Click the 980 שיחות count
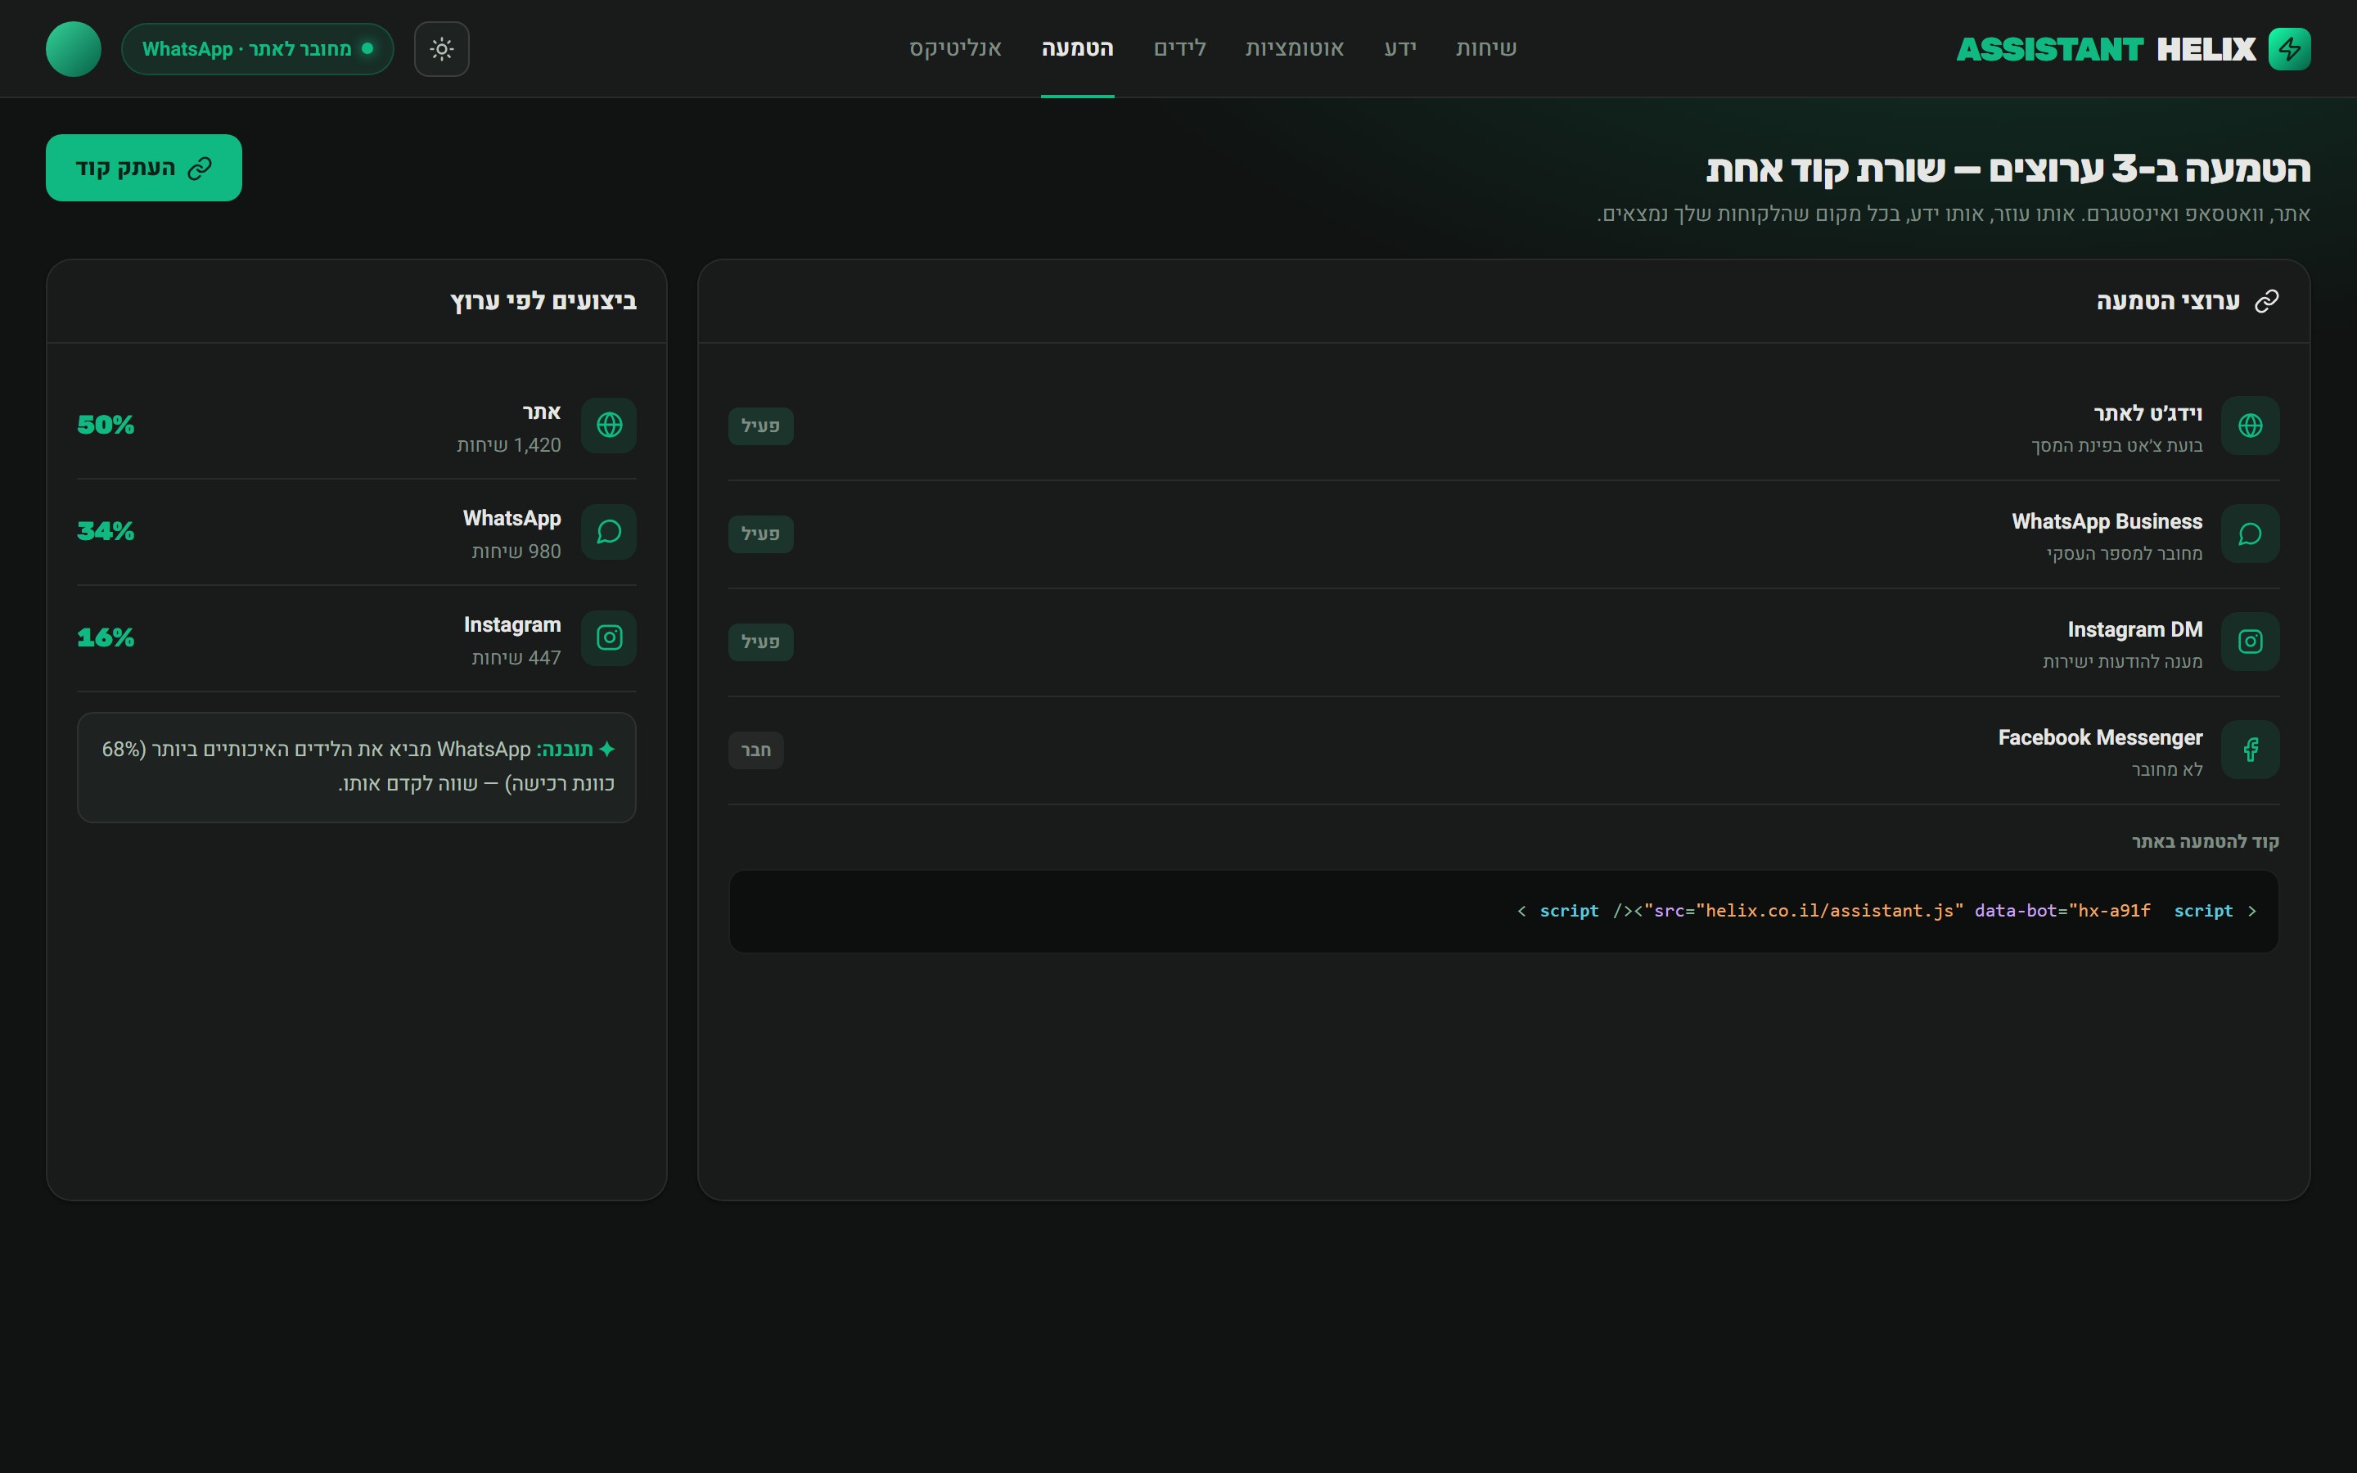The height and width of the screenshot is (1473, 2357). pos(516,552)
